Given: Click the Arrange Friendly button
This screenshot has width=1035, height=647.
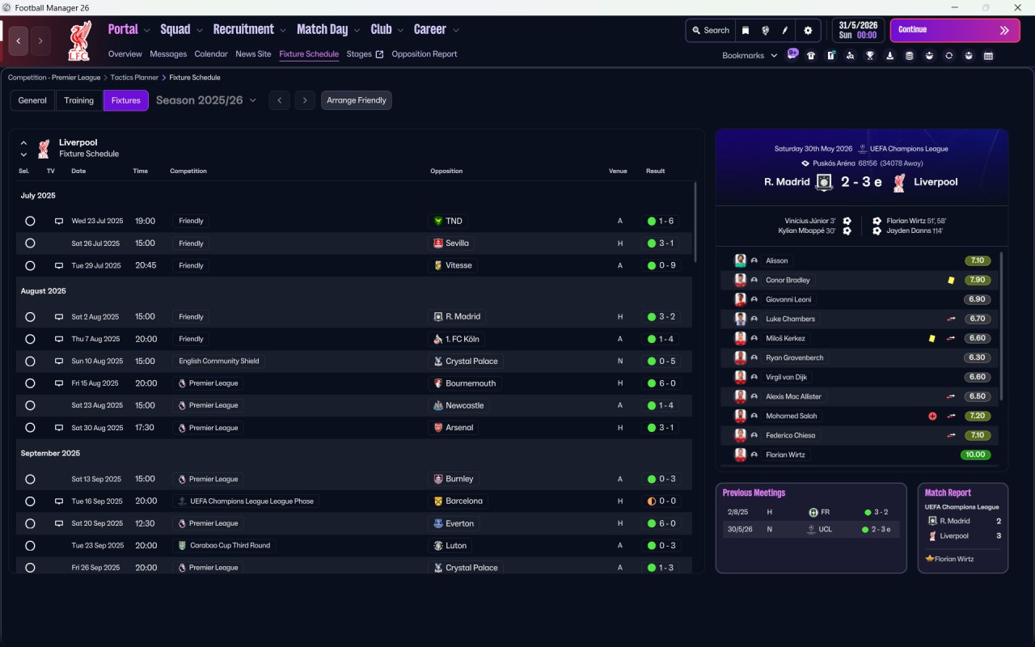Looking at the screenshot, I should tap(357, 100).
